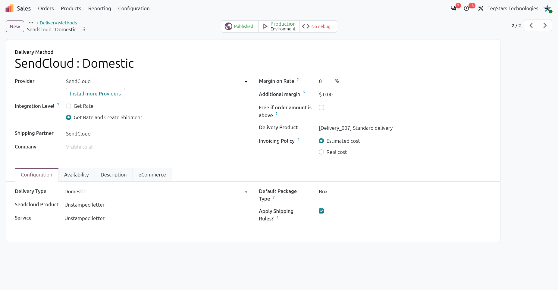
Task: Show Integration Level help tooltip
Action: tap(58, 104)
